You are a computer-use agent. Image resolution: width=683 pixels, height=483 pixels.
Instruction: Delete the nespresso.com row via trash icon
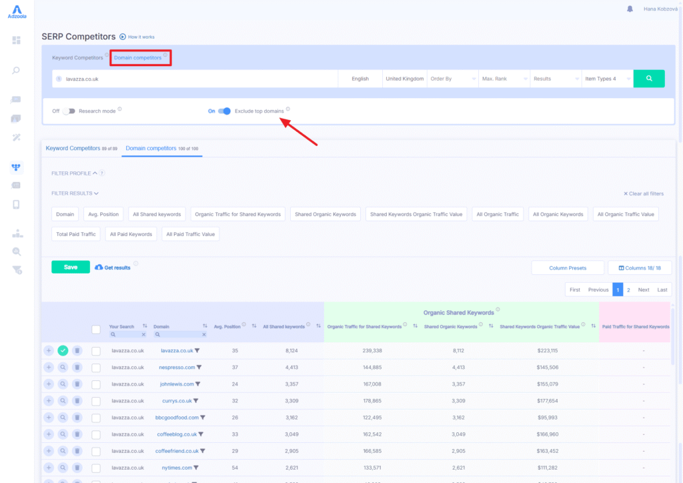click(77, 368)
